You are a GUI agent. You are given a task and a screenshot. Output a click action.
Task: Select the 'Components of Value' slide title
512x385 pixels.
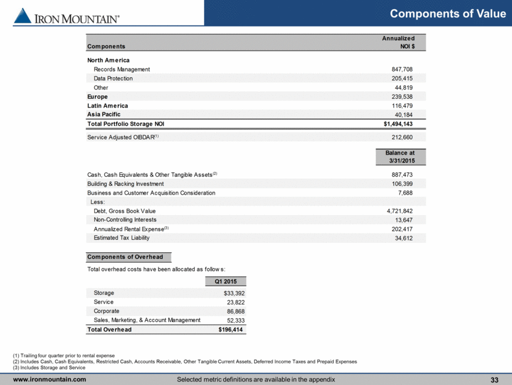point(448,14)
